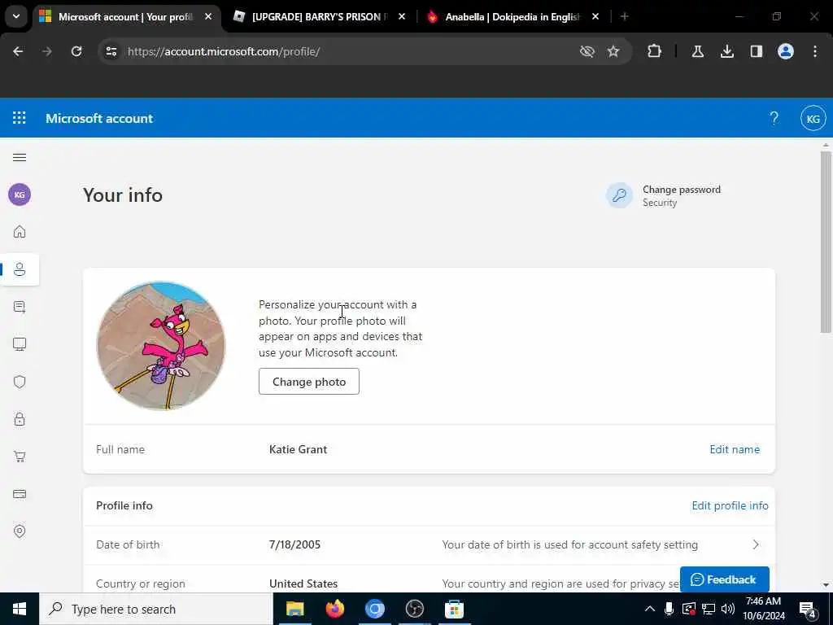This screenshot has height=625, width=833.
Task: Reload the page with the refresh icon
Action: tap(76, 51)
